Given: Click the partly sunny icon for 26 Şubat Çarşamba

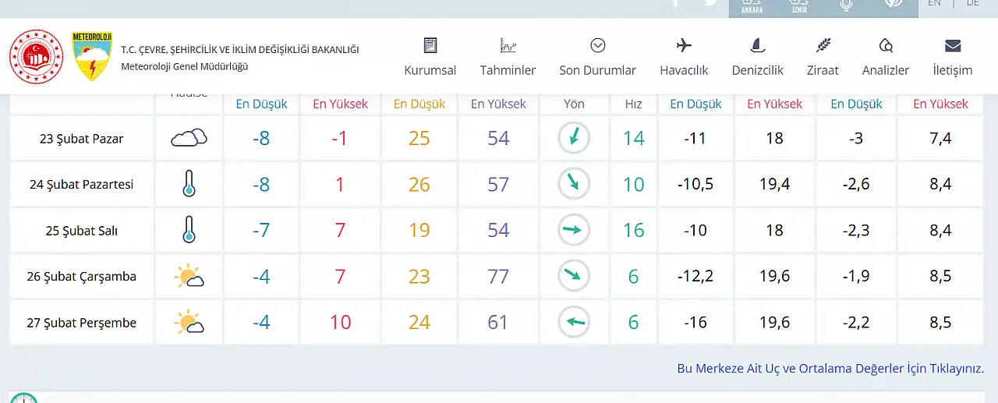Looking at the screenshot, I should click(189, 276).
